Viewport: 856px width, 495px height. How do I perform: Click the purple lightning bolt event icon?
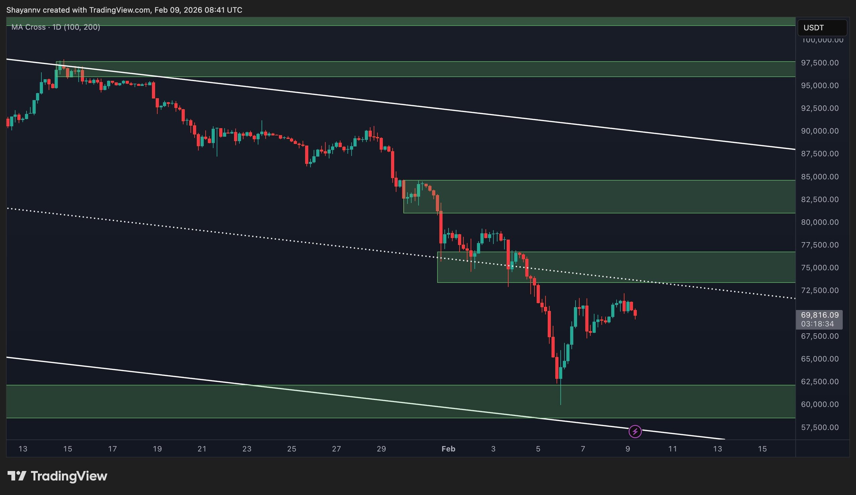635,431
